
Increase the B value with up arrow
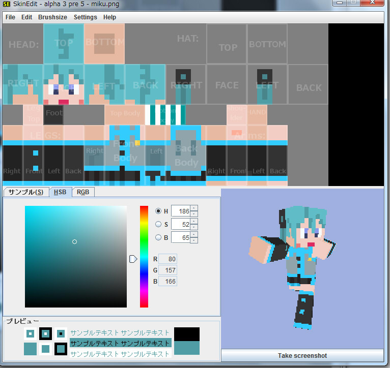click(194, 234)
